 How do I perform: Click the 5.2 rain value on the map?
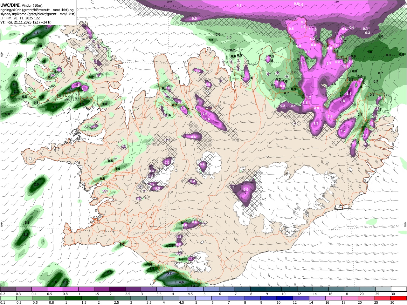click(x=169, y=273)
